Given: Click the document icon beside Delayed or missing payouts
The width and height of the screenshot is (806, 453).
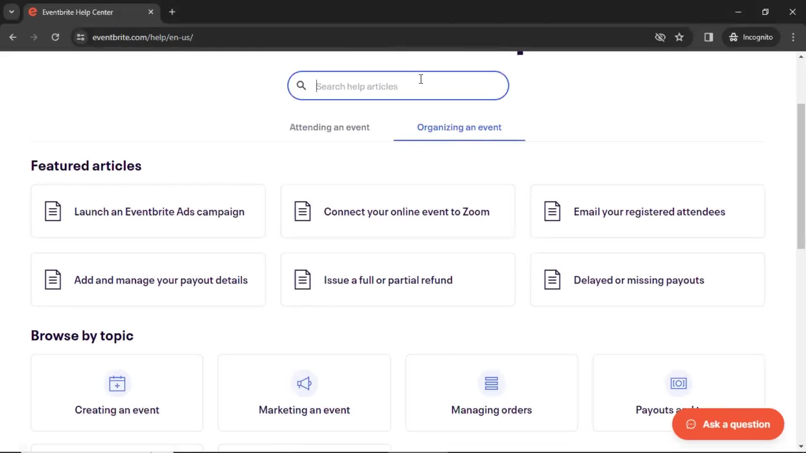Looking at the screenshot, I should pos(552,280).
